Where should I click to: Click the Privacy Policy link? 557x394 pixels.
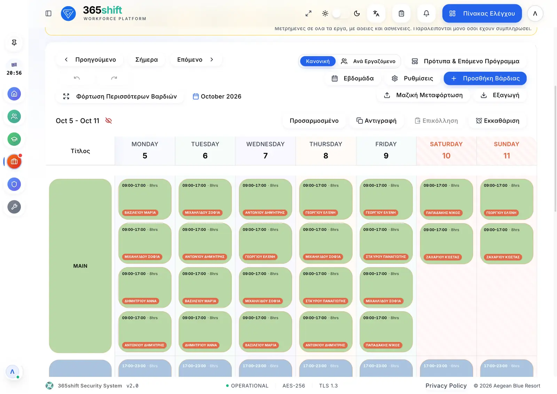click(x=446, y=386)
